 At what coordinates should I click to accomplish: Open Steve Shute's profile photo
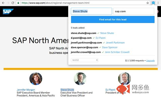(80, 79)
